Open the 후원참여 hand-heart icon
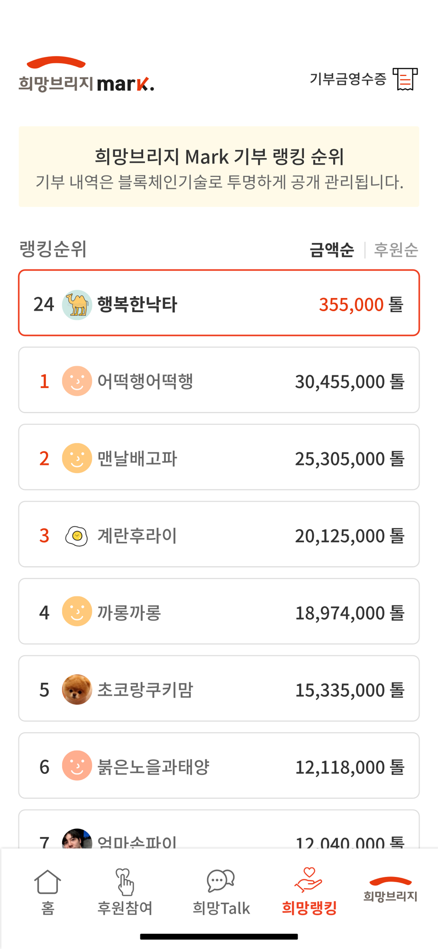 click(x=125, y=882)
